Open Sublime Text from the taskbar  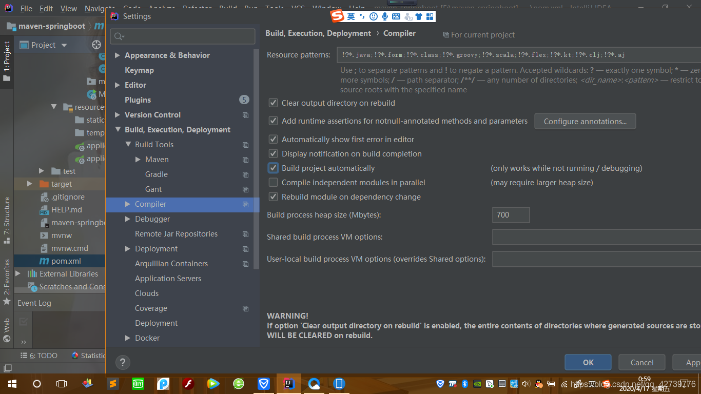click(x=113, y=383)
